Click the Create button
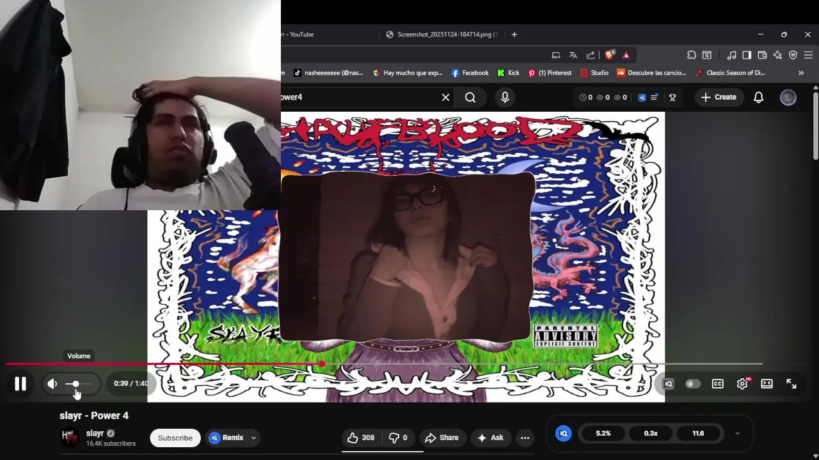 [x=719, y=97]
